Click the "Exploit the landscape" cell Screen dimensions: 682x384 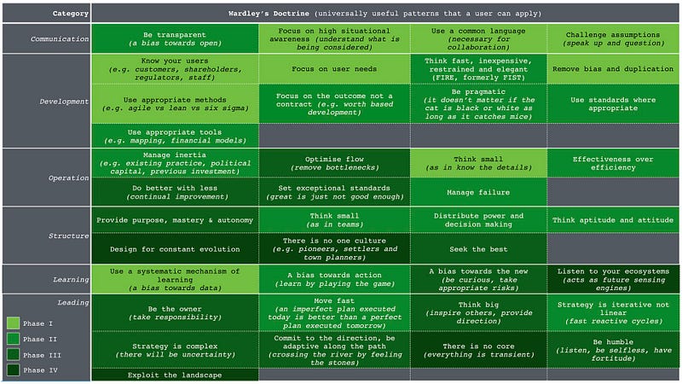174,374
